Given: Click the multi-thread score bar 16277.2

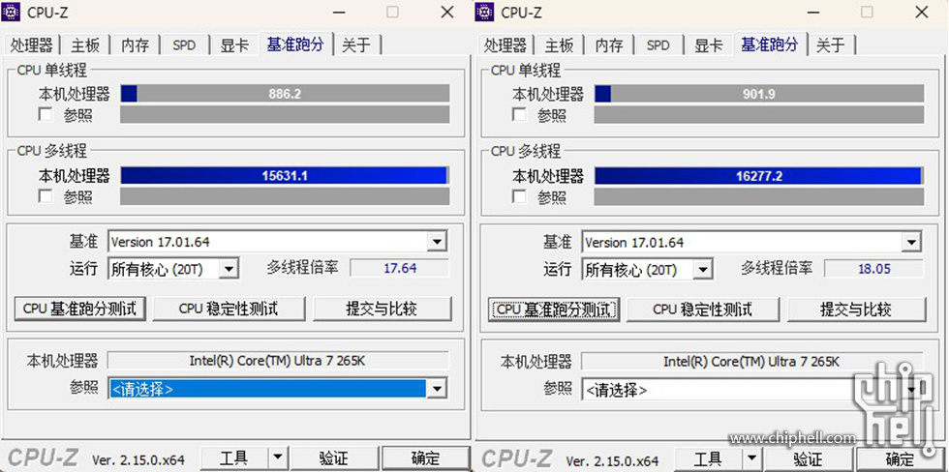Looking at the screenshot, I should [759, 176].
